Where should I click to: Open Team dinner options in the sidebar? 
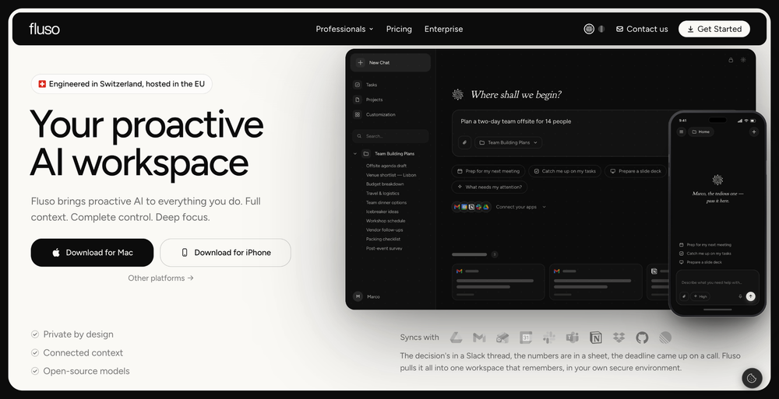pyautogui.click(x=386, y=202)
